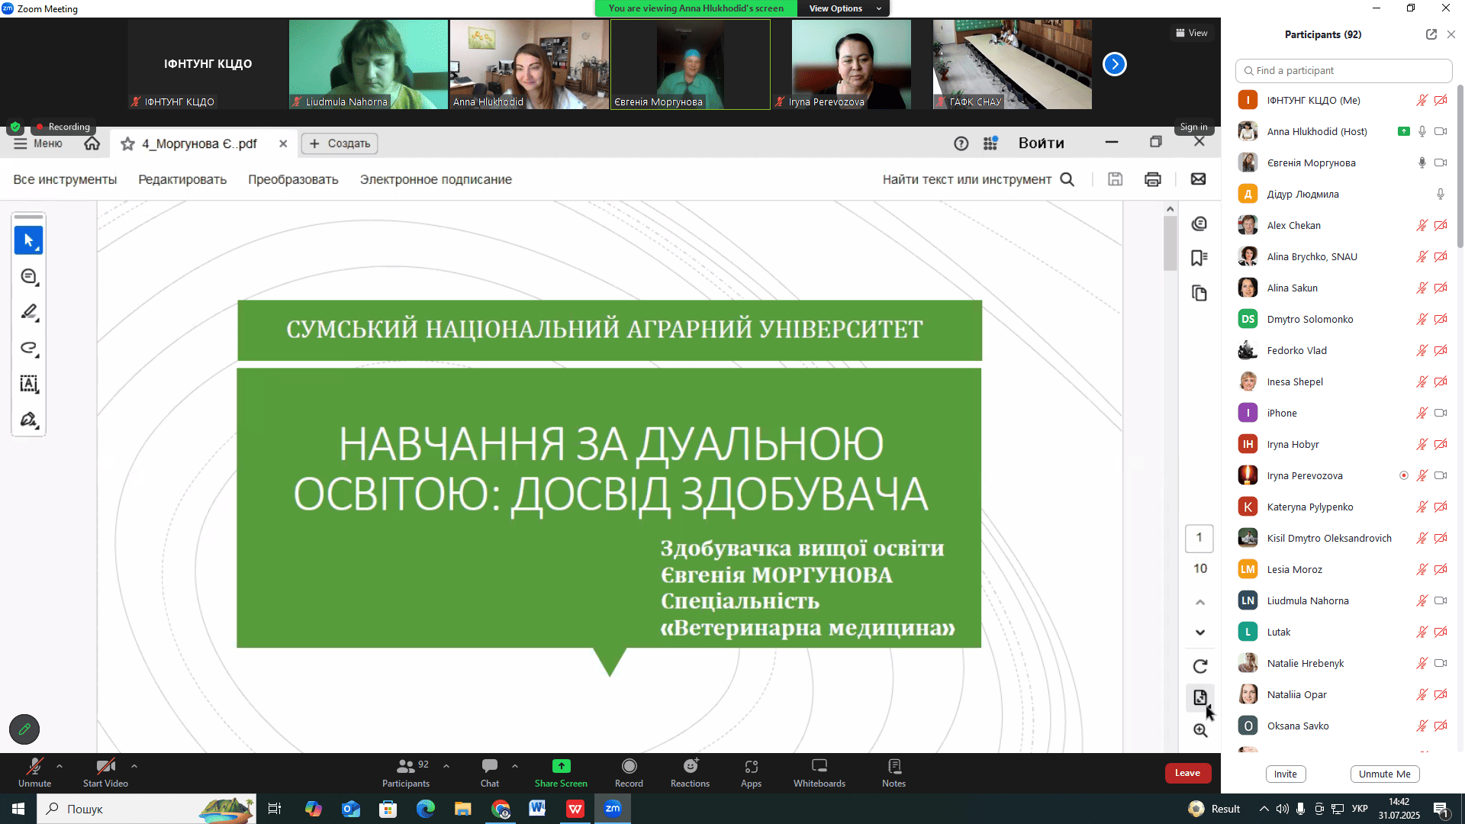
Task: Go to next page with down chevron
Action: pyautogui.click(x=1200, y=632)
